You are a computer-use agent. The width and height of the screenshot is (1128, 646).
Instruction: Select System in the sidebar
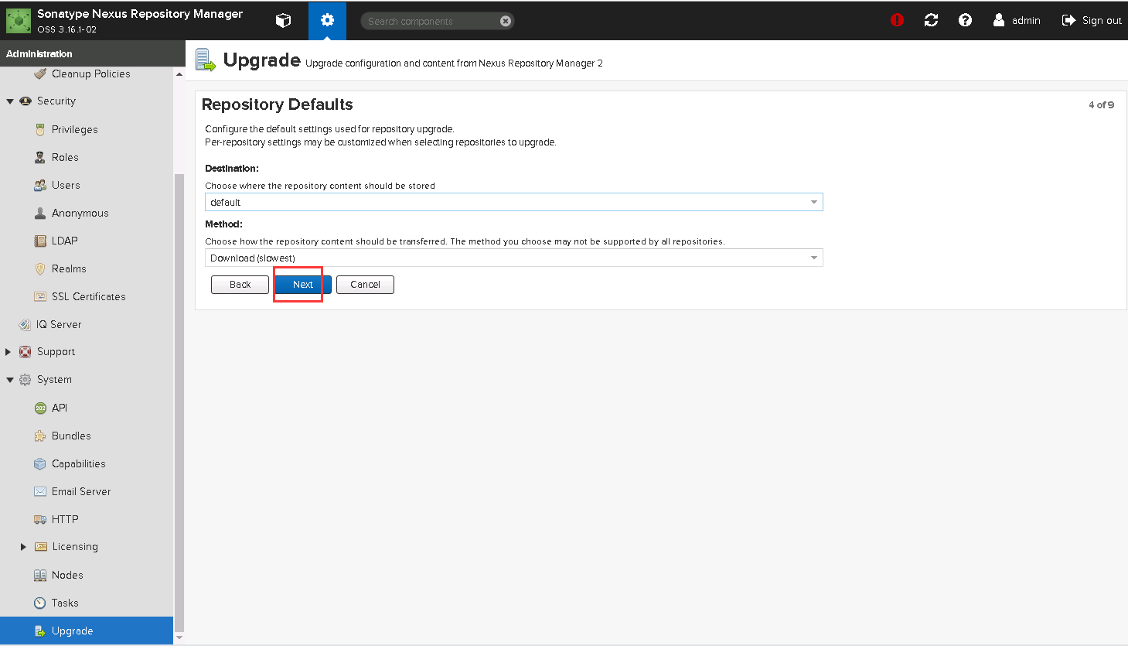coord(54,380)
